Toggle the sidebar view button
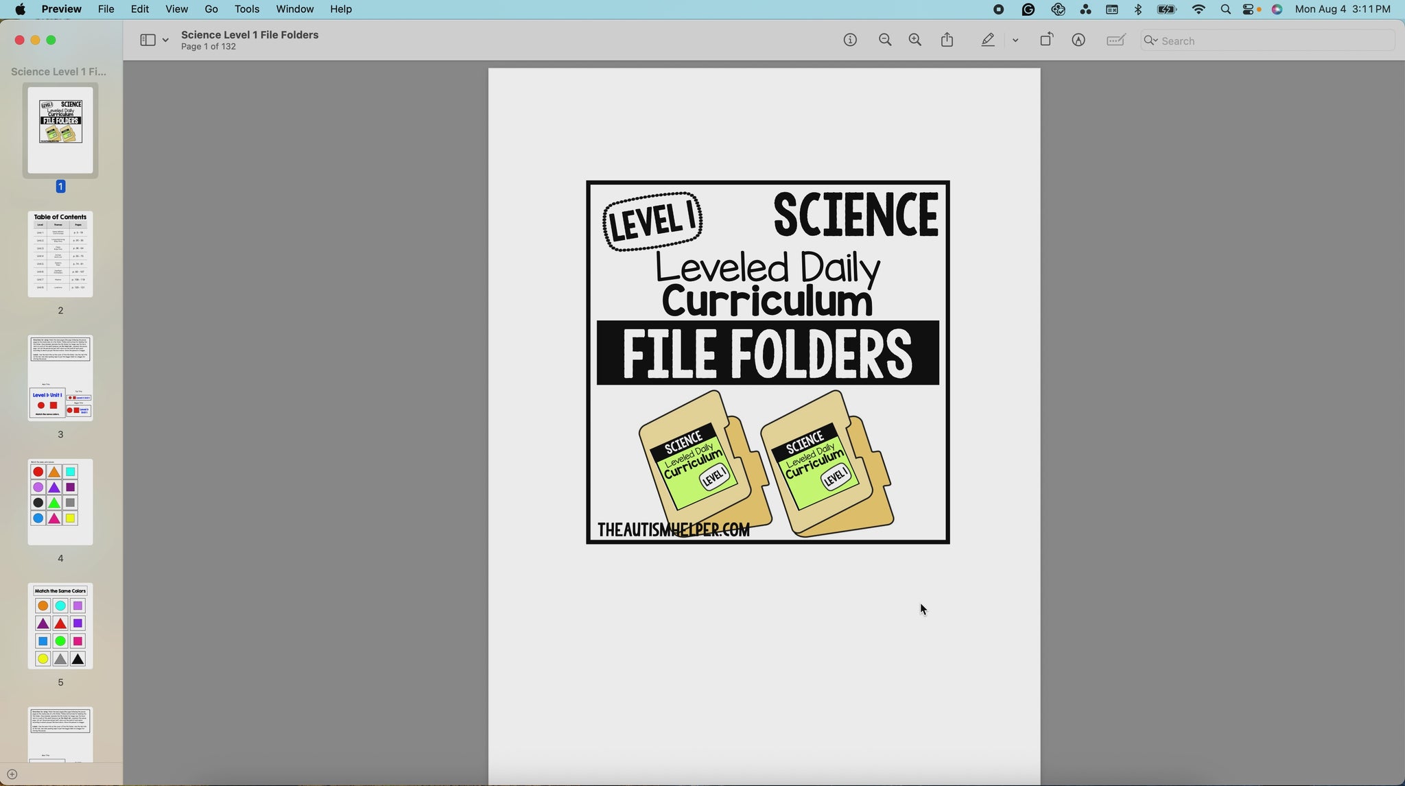The width and height of the screenshot is (1405, 786). pos(147,40)
